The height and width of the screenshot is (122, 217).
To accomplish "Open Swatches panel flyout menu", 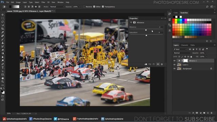I will (215, 13).
